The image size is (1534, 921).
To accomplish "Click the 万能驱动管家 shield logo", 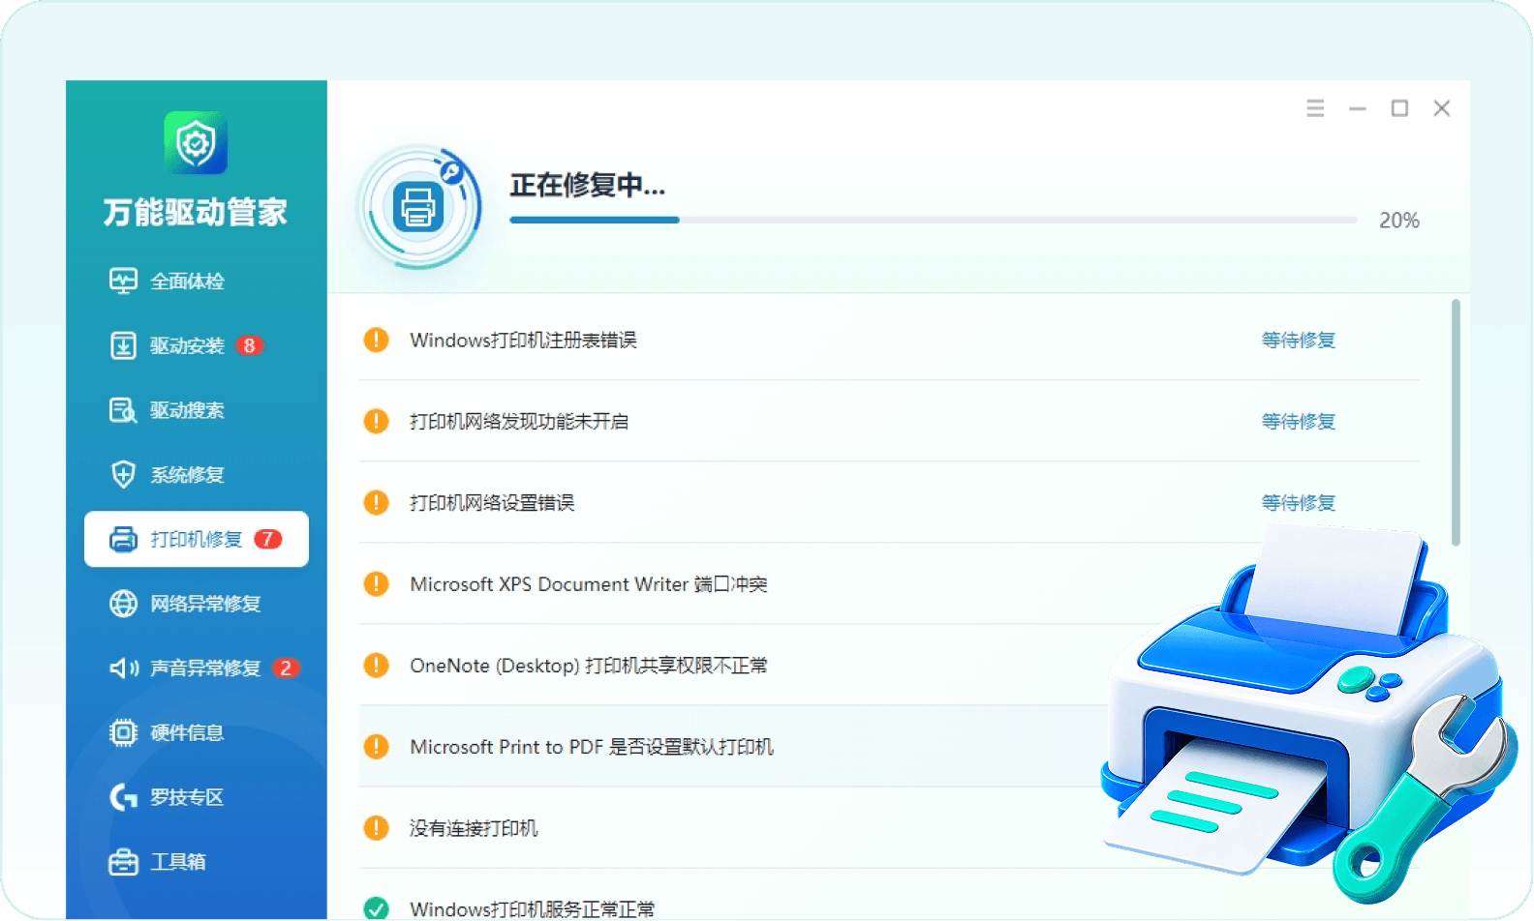I will [196, 143].
